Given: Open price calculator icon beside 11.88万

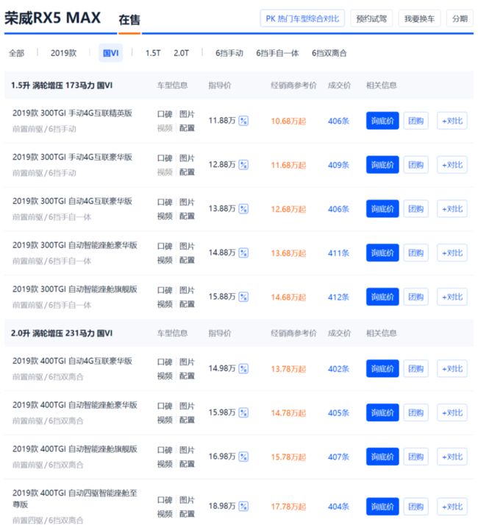Looking at the screenshot, I should click(x=243, y=121).
